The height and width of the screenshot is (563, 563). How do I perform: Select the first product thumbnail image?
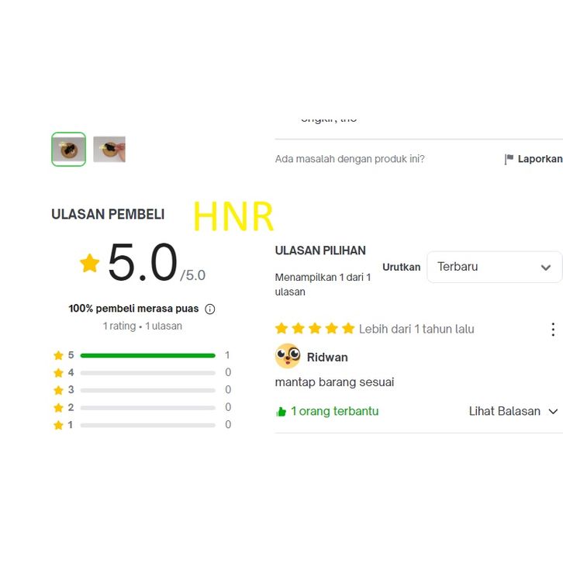click(x=68, y=149)
